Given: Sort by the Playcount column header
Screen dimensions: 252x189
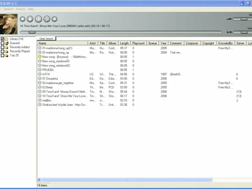Looking at the screenshot, I should (139, 43).
